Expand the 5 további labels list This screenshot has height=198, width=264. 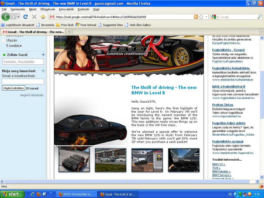(14, 46)
